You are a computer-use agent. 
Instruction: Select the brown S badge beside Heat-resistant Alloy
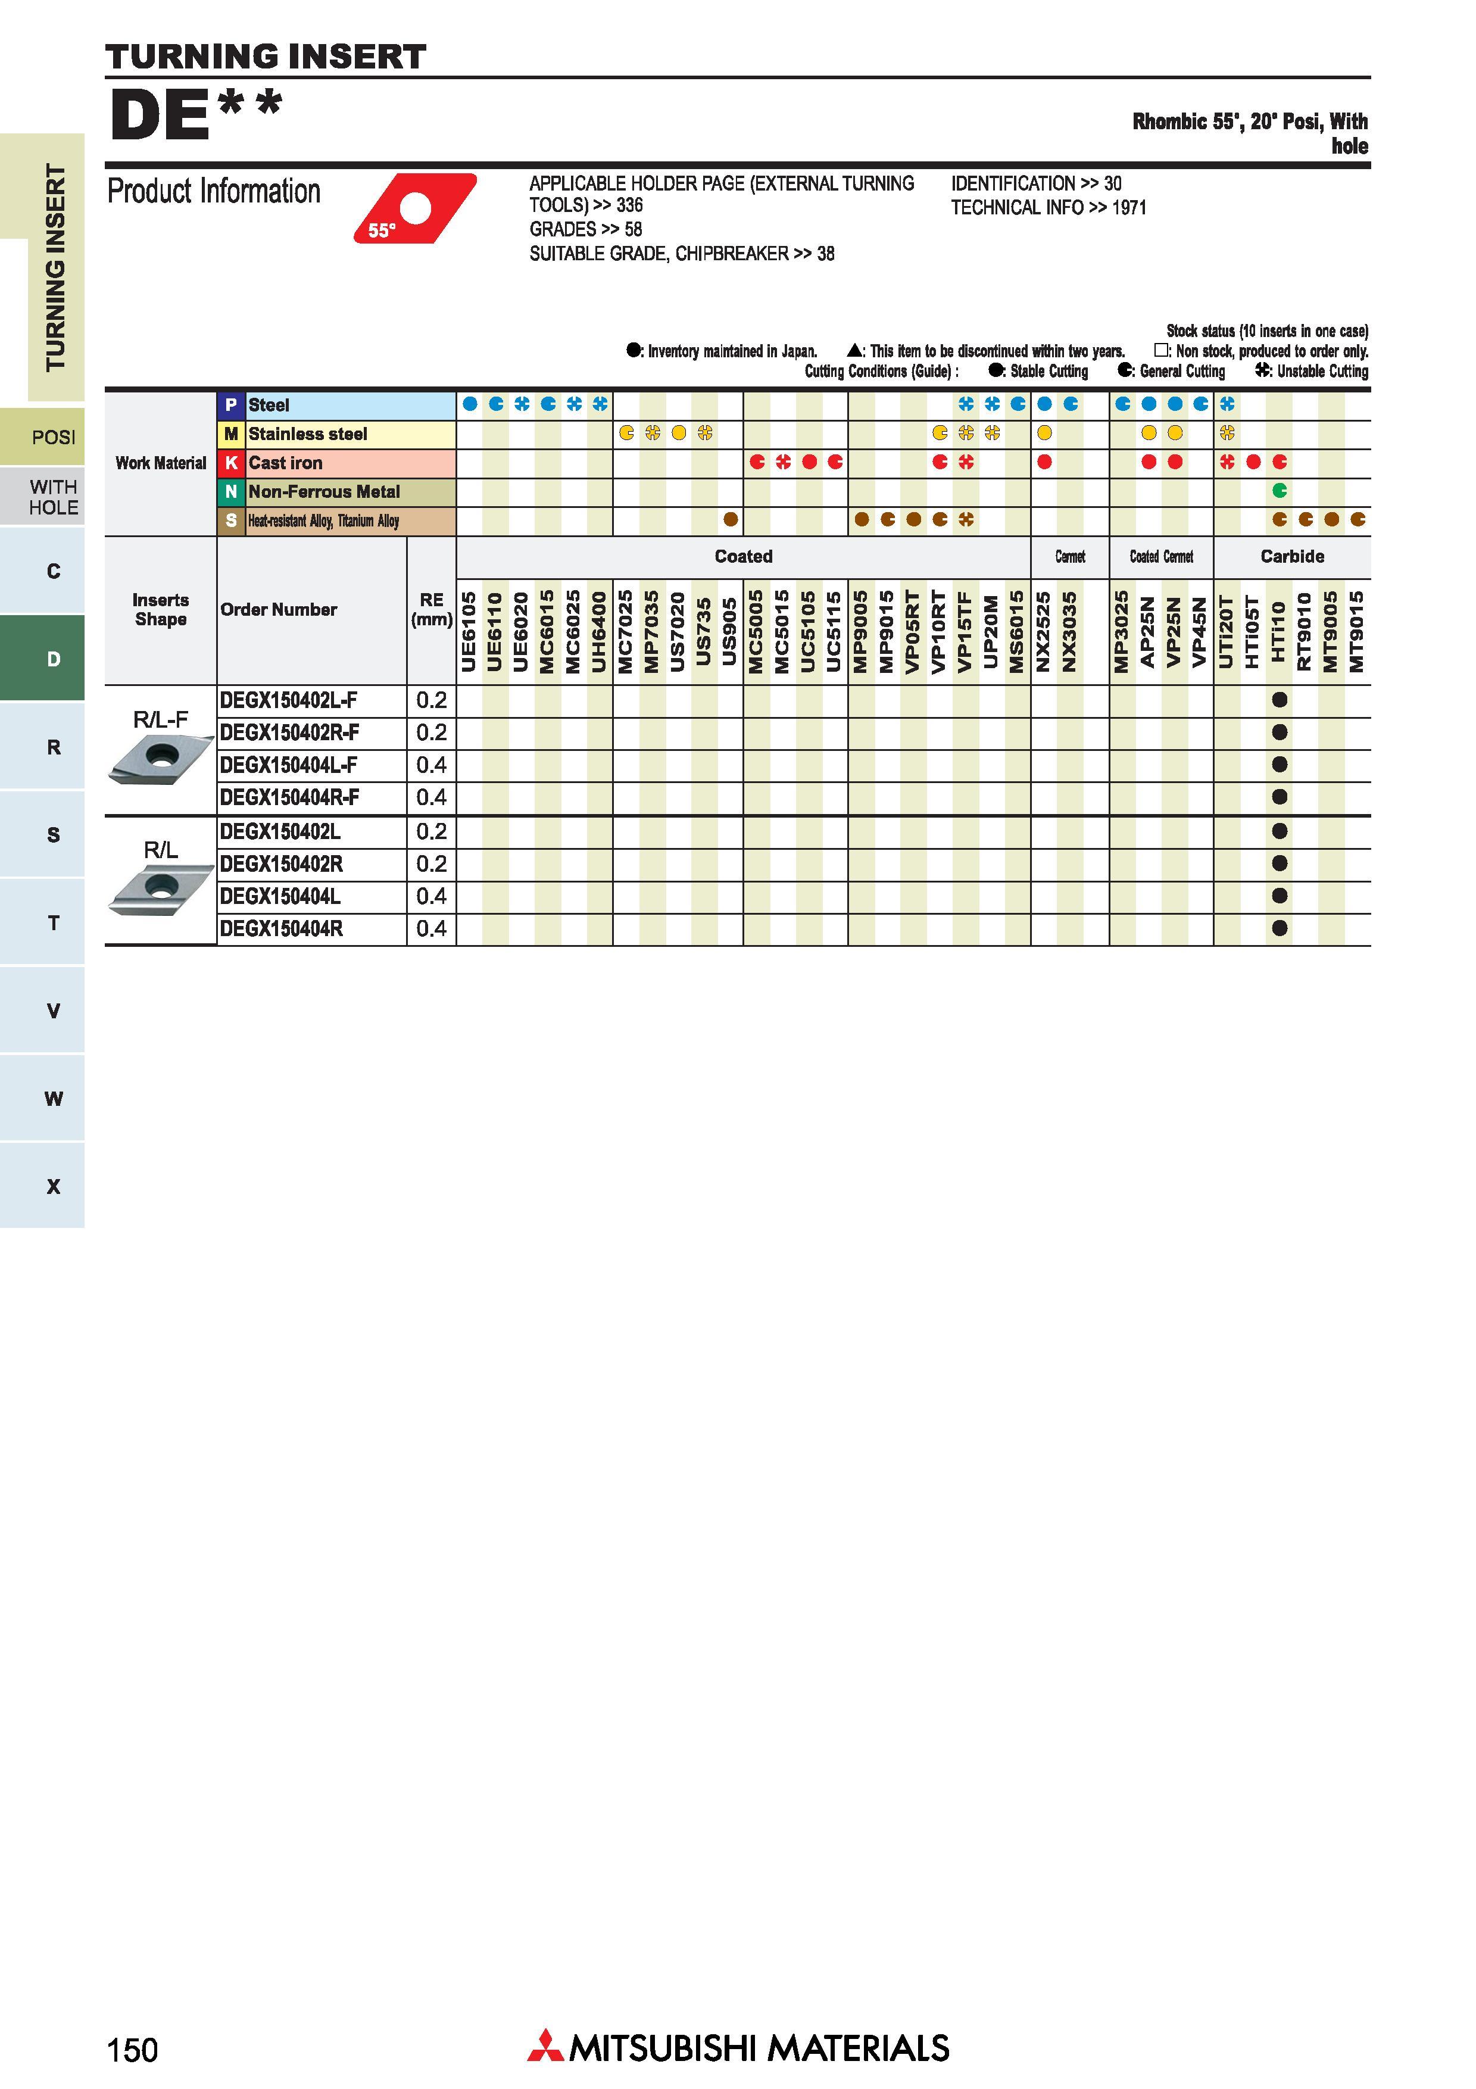231,520
